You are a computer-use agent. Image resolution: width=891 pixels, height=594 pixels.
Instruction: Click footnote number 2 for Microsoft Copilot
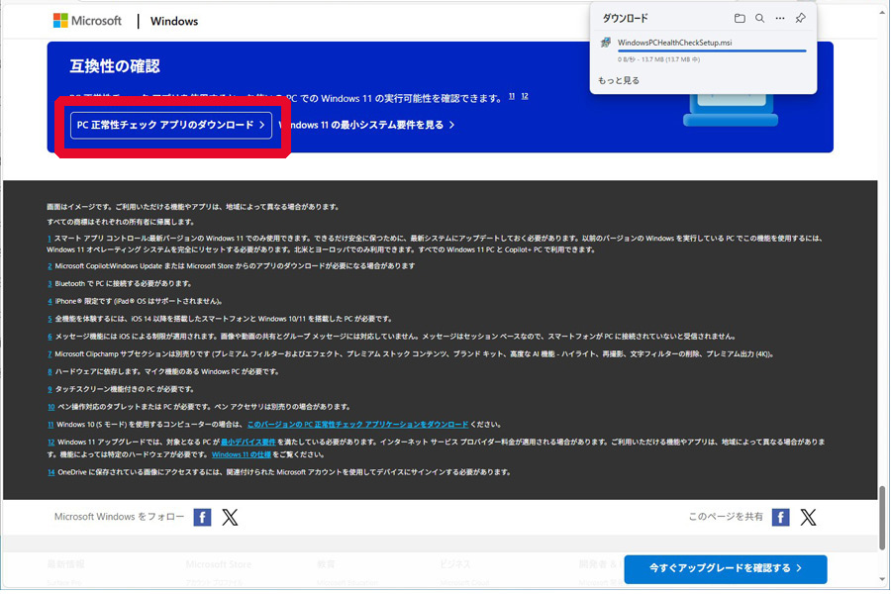(x=50, y=266)
